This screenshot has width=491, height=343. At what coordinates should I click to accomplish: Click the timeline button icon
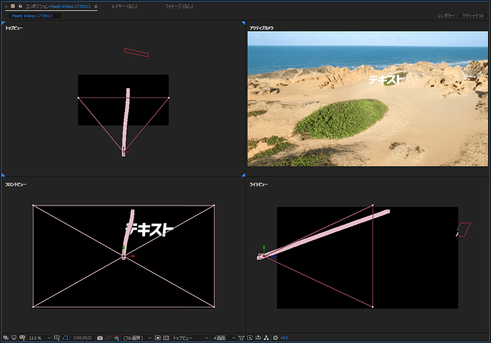258,338
